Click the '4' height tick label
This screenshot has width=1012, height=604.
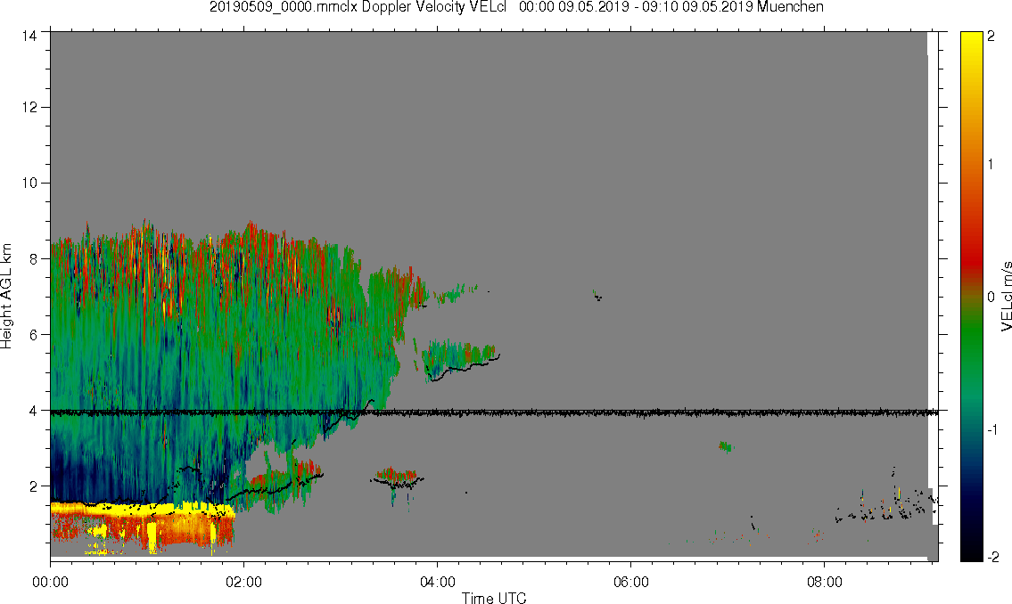[33, 410]
